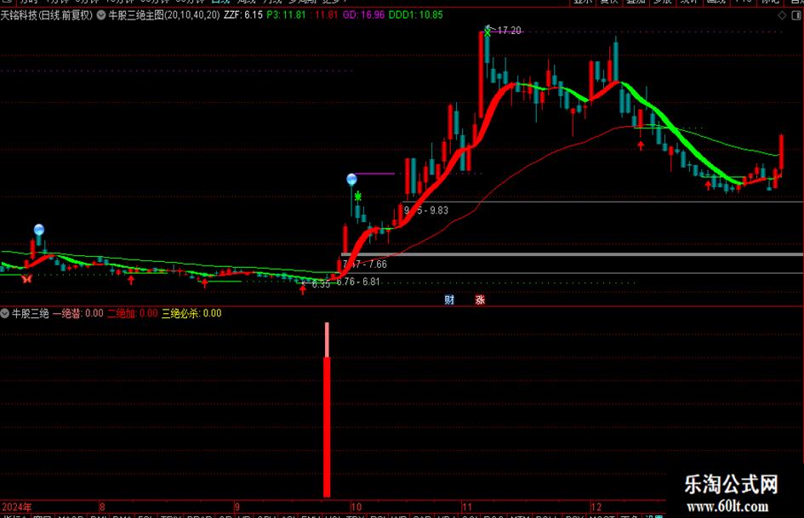
Task: Click the yellow 三绝必杀: 0.00 readout
Action: 191,313
